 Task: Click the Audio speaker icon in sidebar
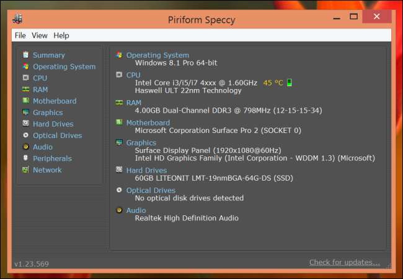pyautogui.click(x=25, y=147)
